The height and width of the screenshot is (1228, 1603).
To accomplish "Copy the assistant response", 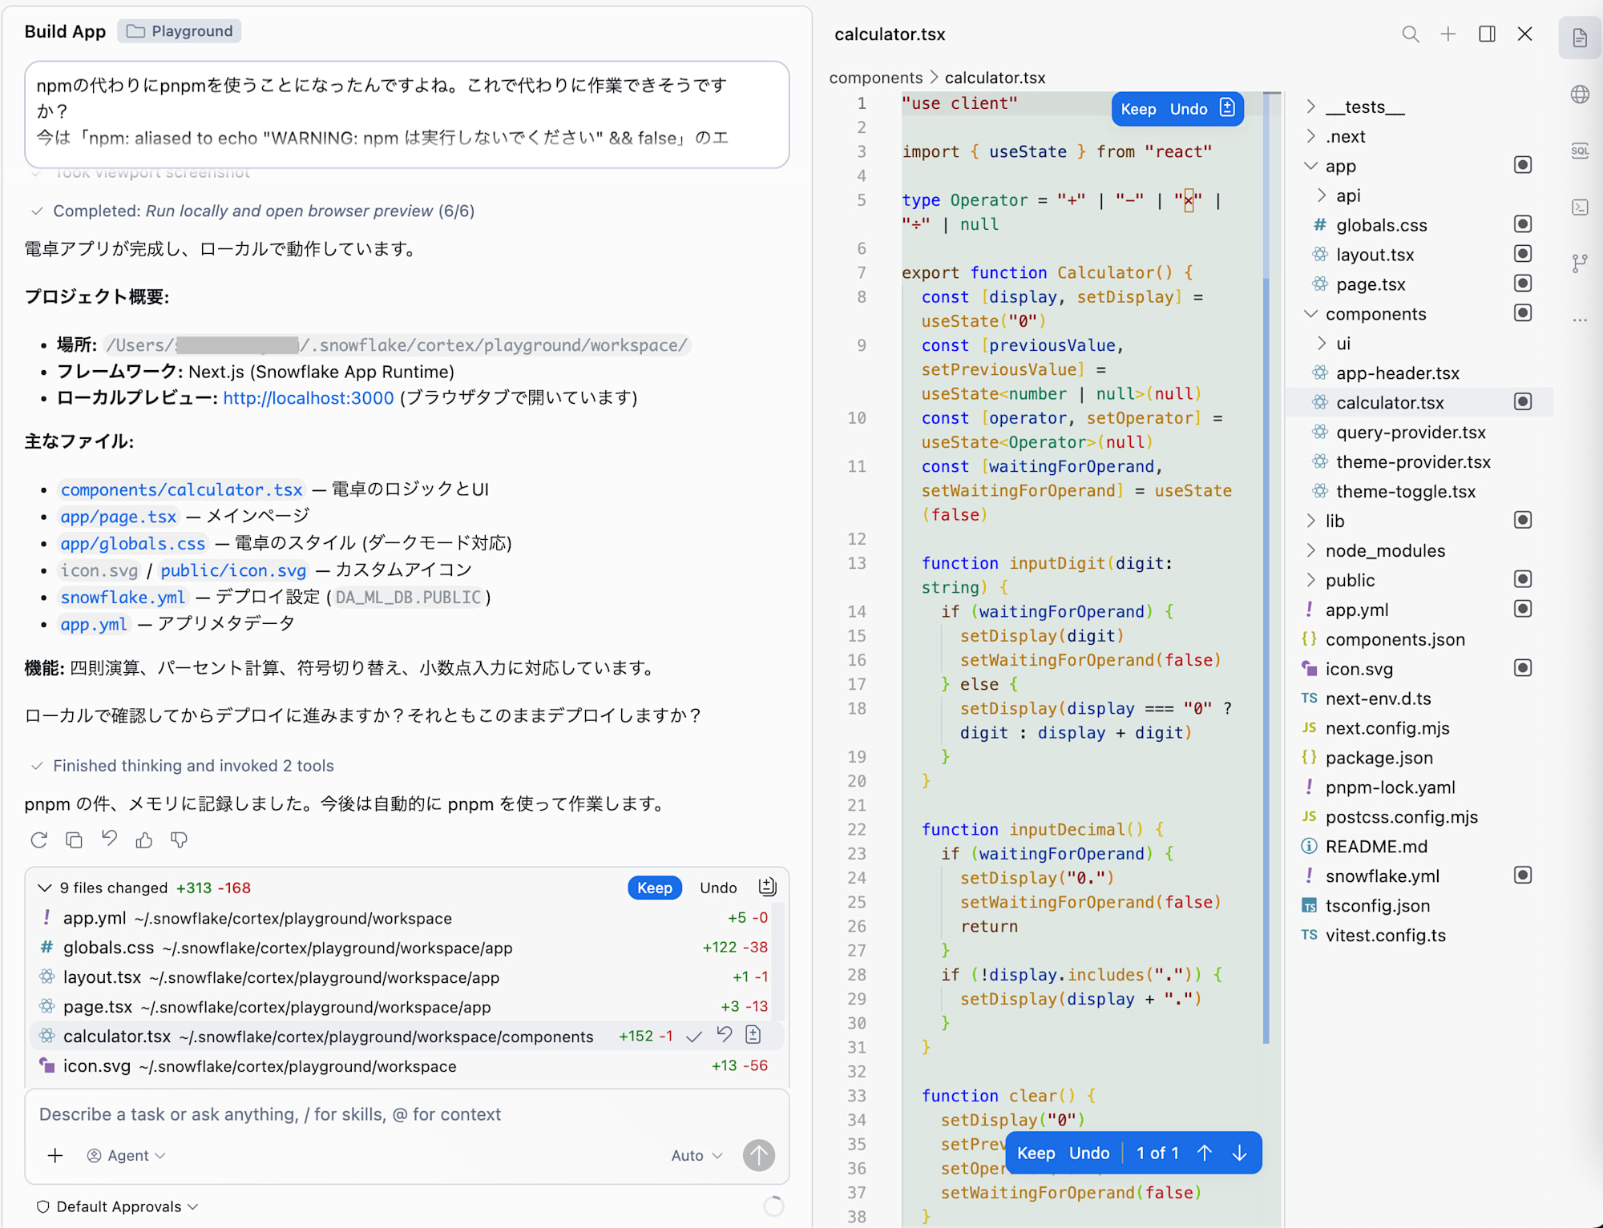I will click(74, 839).
